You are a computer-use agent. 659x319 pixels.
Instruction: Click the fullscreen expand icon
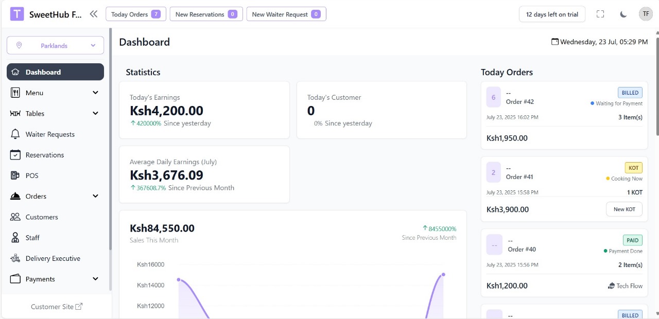[600, 14]
